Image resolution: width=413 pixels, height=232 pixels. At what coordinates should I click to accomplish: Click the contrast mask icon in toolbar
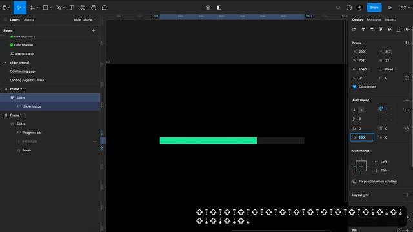[x=219, y=8]
